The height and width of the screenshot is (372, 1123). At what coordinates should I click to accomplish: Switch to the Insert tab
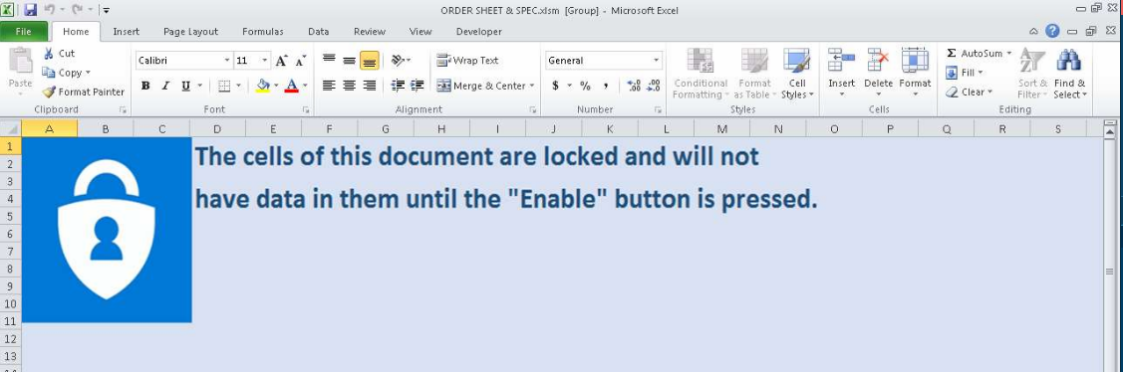(x=126, y=32)
